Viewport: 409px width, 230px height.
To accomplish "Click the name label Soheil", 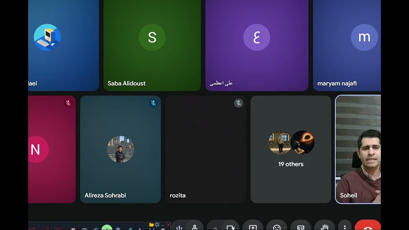I will [x=348, y=195].
